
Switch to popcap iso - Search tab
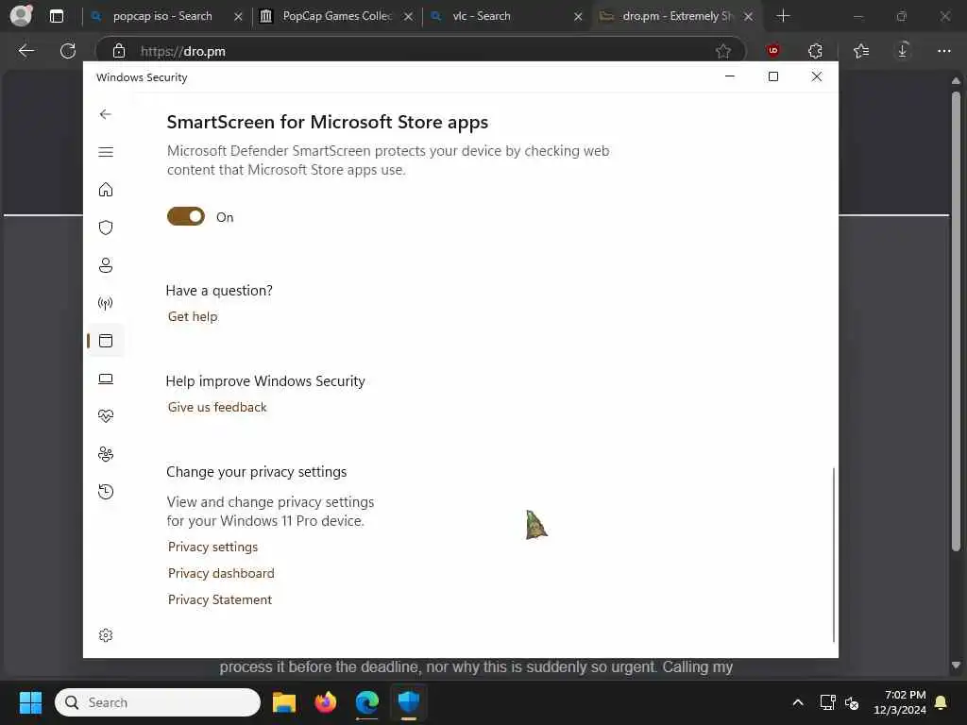(x=162, y=16)
